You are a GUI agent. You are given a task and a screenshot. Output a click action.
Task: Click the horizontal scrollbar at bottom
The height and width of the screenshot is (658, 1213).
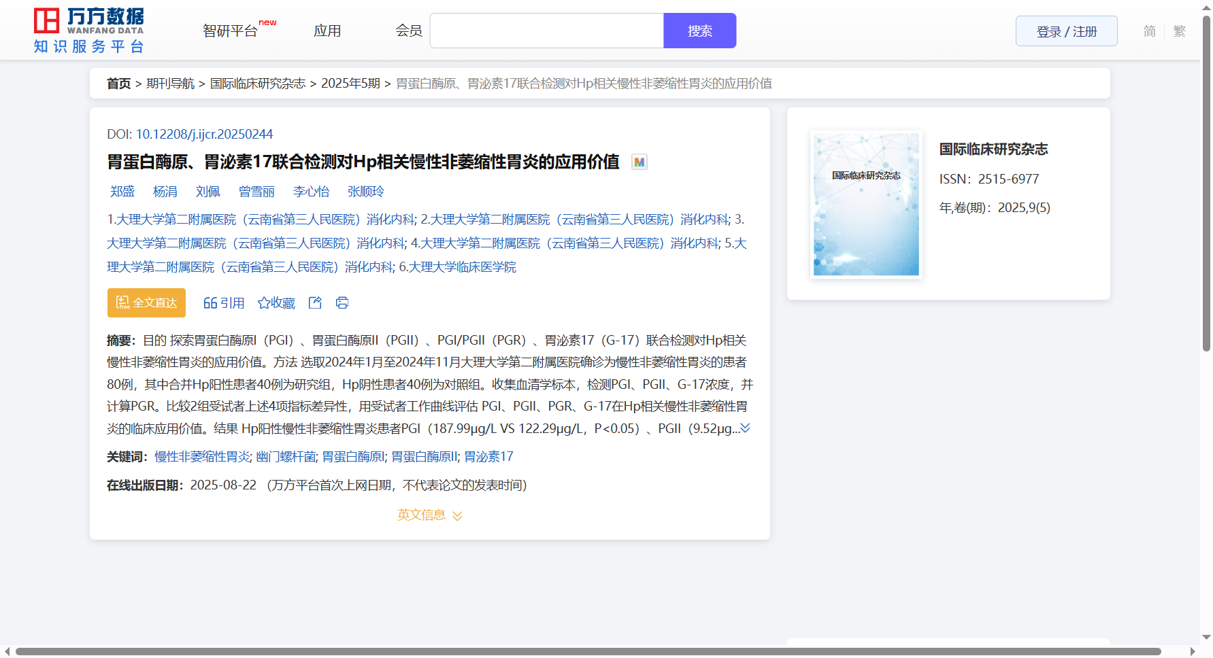pyautogui.click(x=588, y=652)
